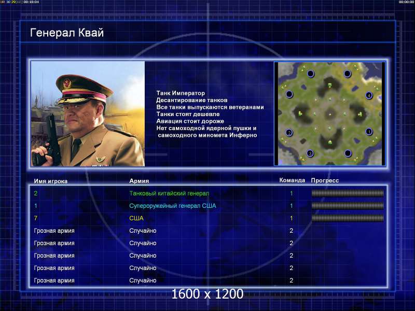Click 'Все танки выпускаются ветеранами'

click(x=210, y=107)
